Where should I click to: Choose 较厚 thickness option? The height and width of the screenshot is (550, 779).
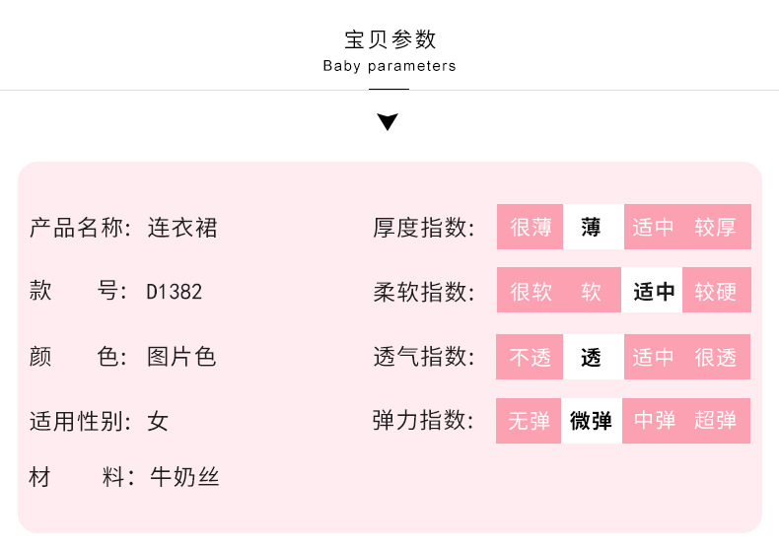coord(716,228)
